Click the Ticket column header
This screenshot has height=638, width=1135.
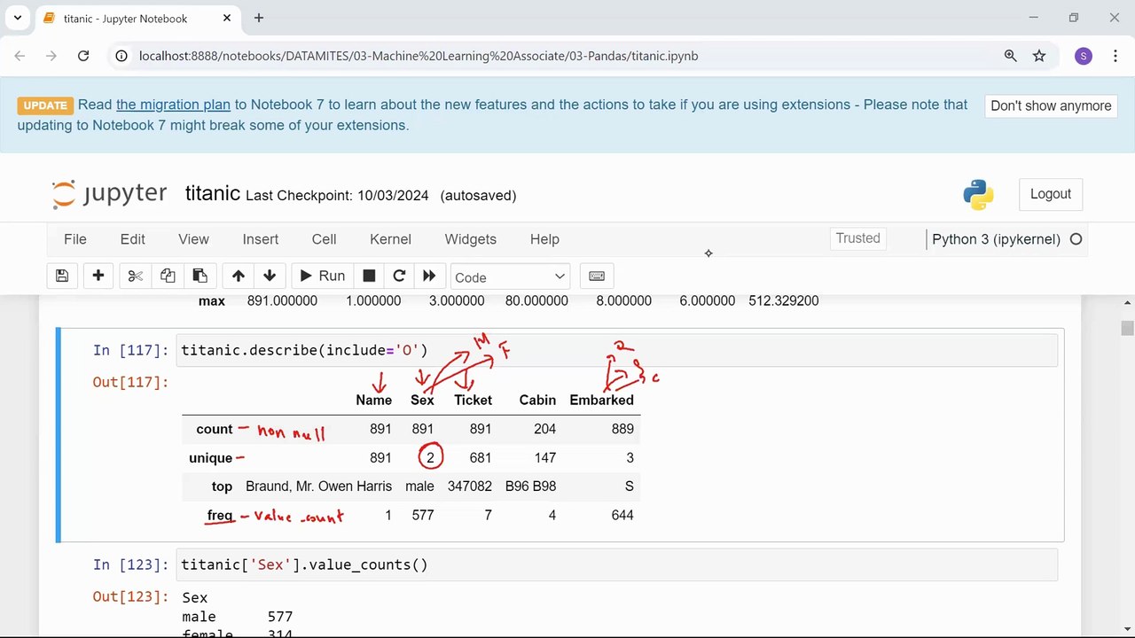pyautogui.click(x=473, y=401)
